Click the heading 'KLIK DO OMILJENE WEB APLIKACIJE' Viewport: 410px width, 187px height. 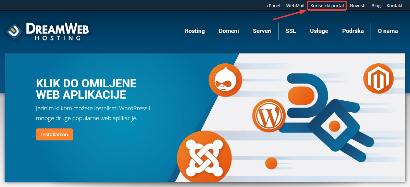(86, 89)
